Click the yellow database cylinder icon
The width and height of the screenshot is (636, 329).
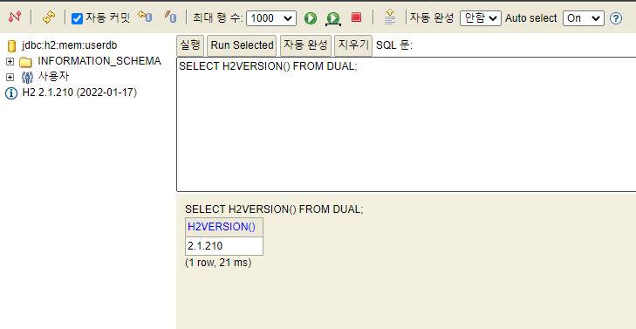(11, 46)
